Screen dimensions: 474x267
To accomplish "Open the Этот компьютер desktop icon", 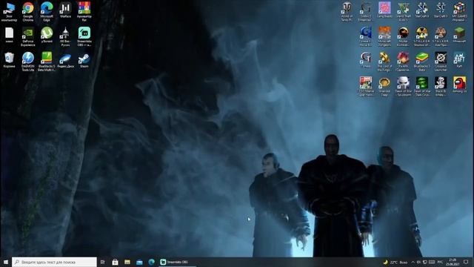I will pos(9,12).
